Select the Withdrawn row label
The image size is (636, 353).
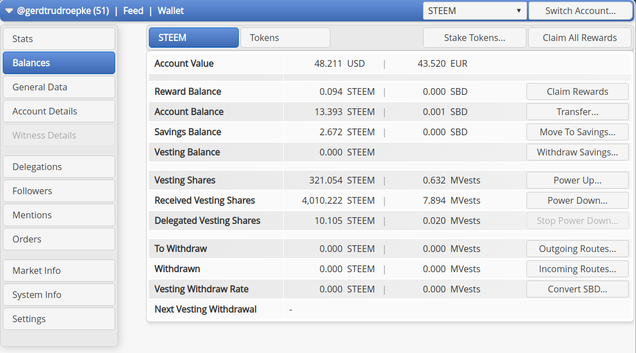pyautogui.click(x=177, y=269)
